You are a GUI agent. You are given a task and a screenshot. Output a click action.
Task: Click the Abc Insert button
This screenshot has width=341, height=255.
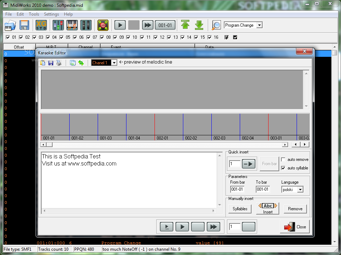(x=268, y=208)
